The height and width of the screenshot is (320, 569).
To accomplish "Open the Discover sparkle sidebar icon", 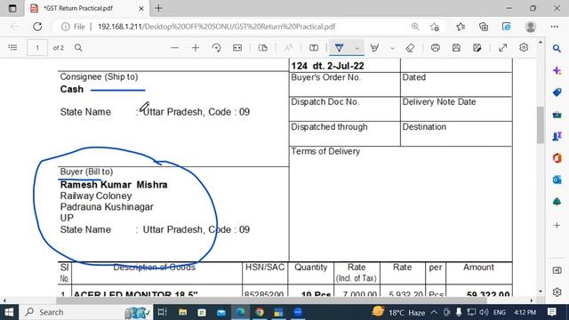I will pyautogui.click(x=557, y=70).
